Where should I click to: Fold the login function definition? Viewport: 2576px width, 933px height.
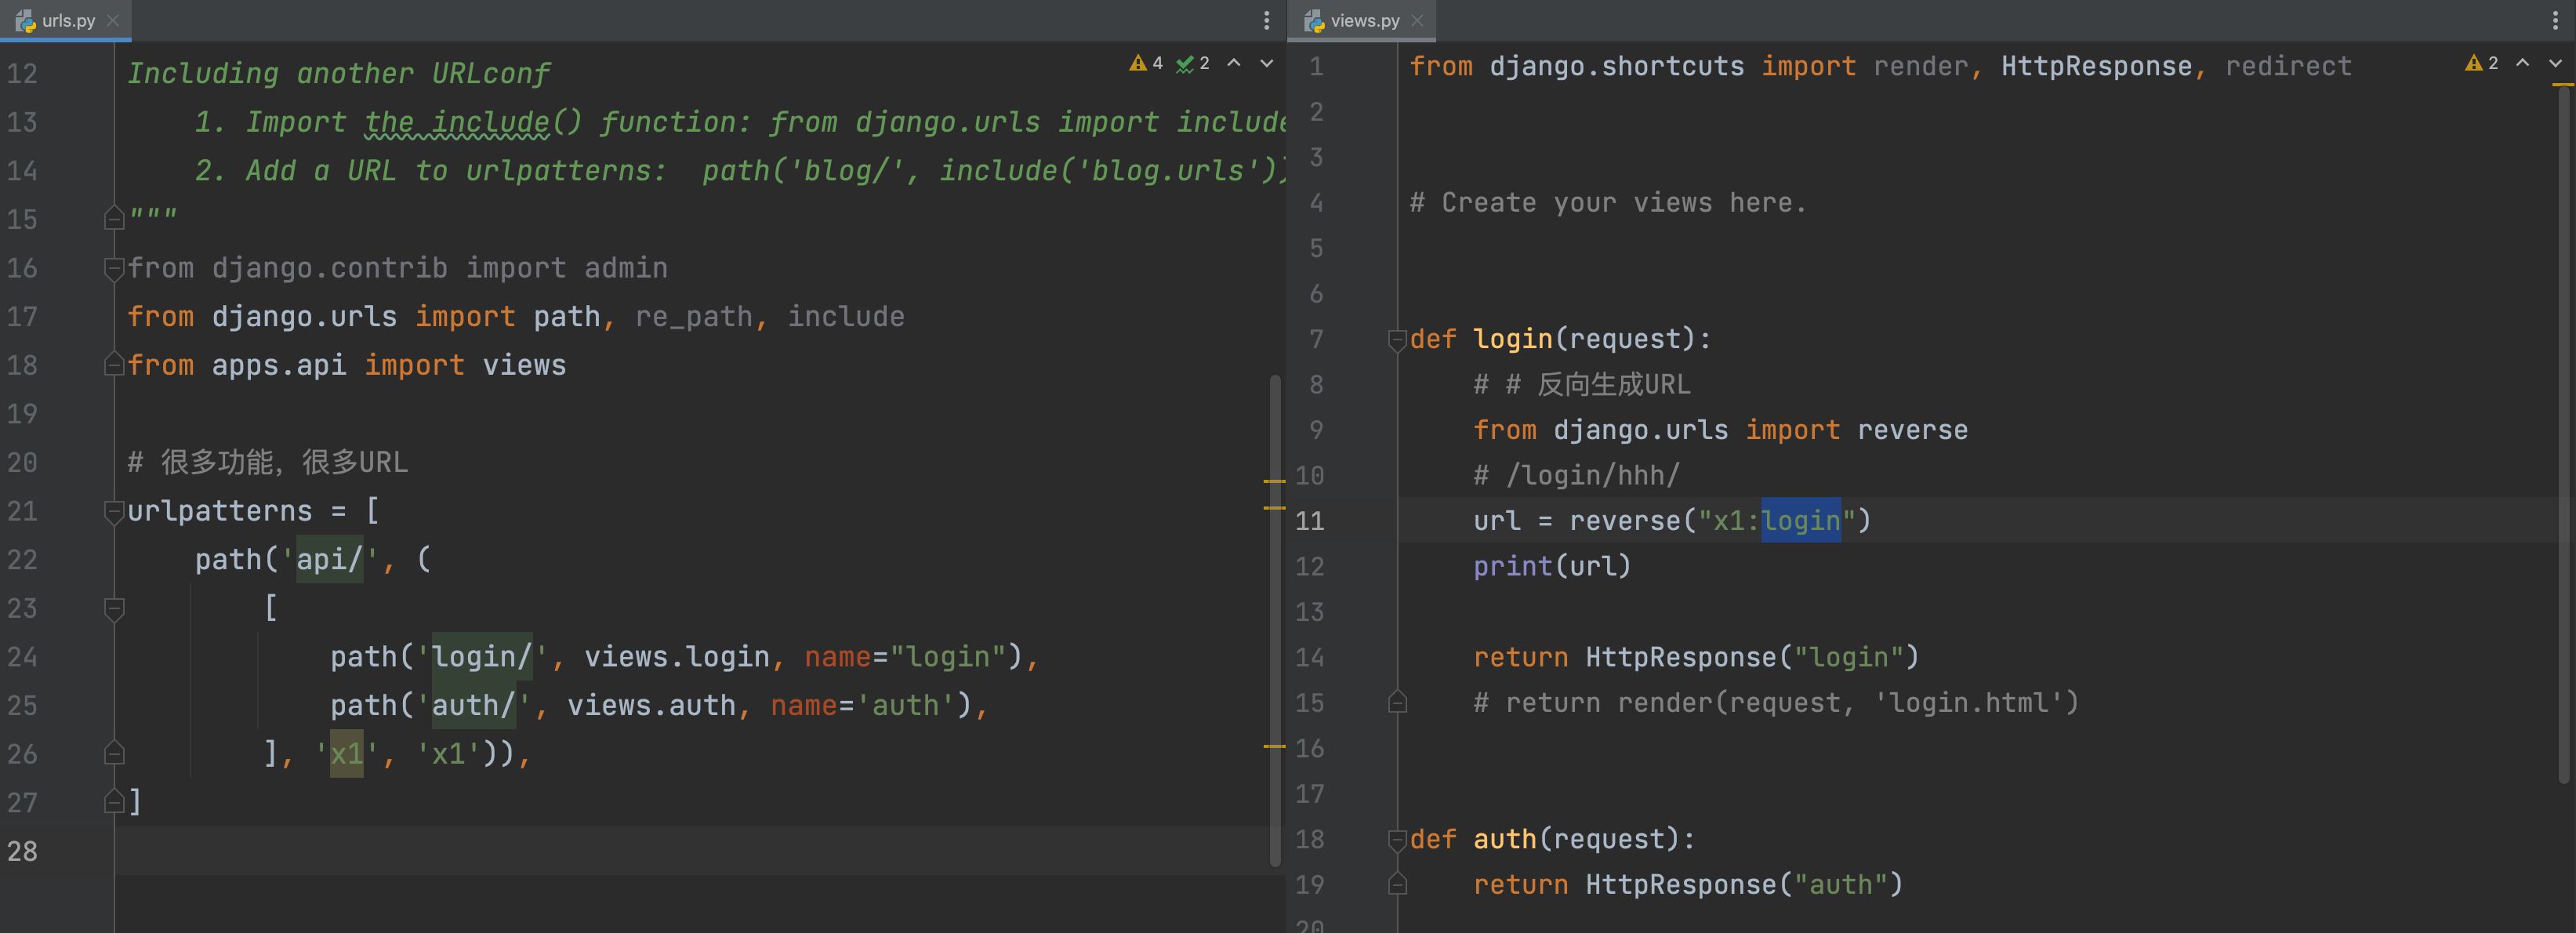tap(1397, 340)
